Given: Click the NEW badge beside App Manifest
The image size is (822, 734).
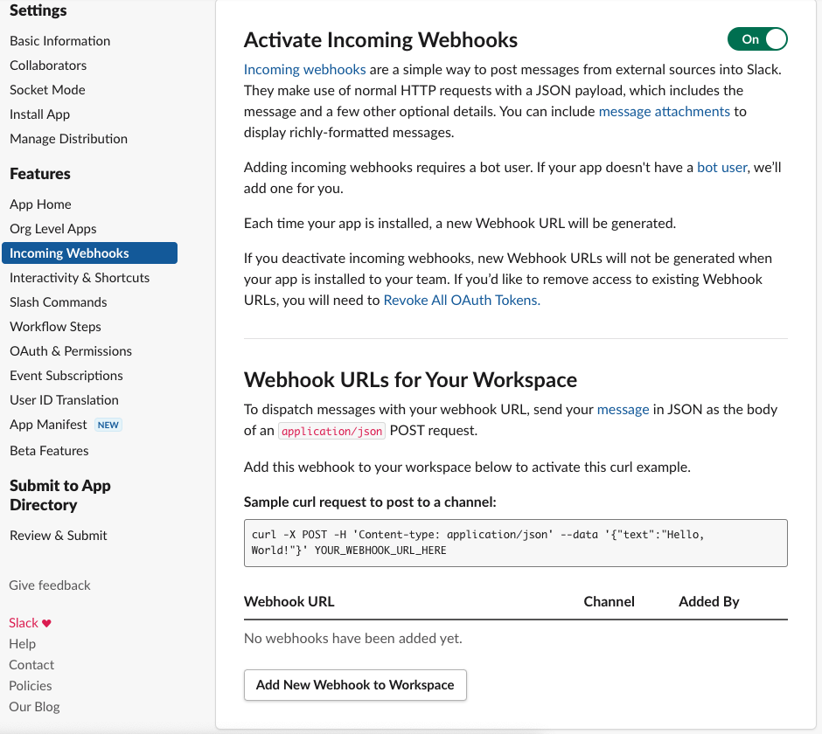Looking at the screenshot, I should tap(108, 425).
